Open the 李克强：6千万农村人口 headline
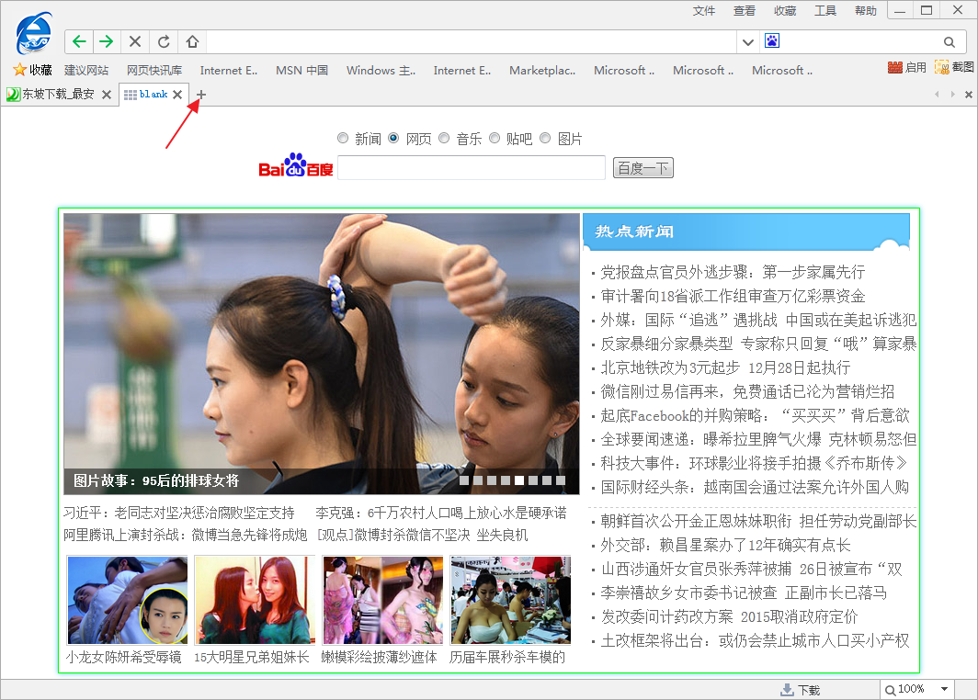Screen dimensions: 978x700 pos(441,513)
